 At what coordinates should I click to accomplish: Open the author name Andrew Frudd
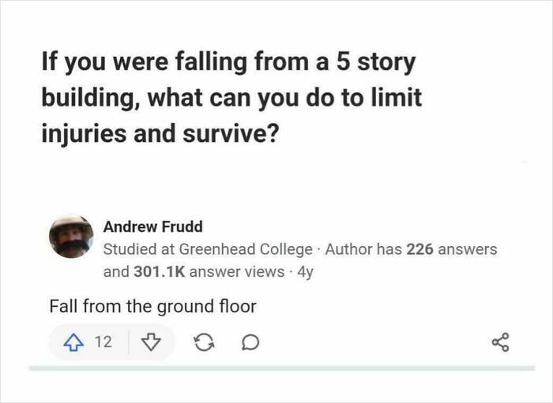pyautogui.click(x=152, y=226)
